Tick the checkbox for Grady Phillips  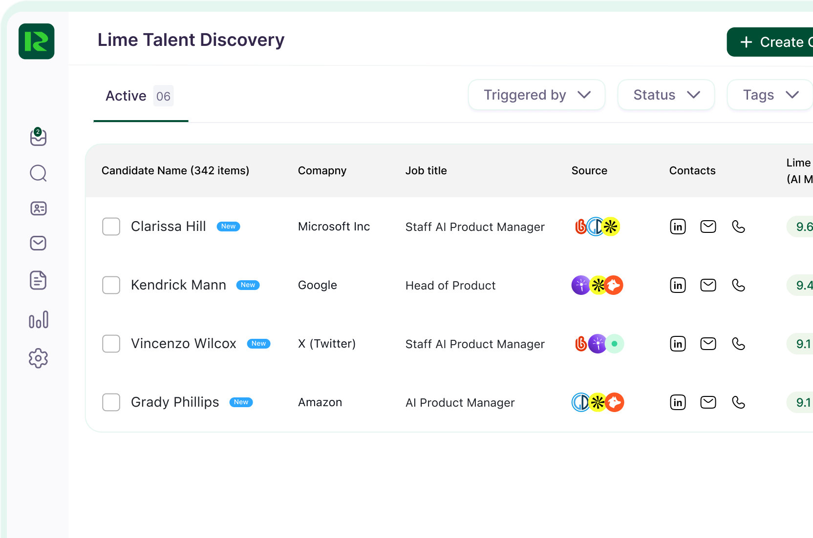111,402
